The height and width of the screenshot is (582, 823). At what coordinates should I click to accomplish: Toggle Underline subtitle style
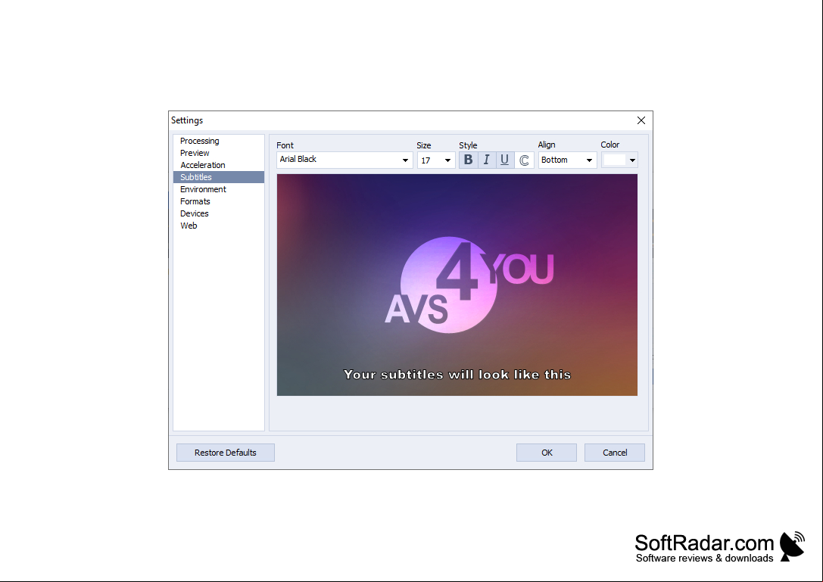coord(504,160)
